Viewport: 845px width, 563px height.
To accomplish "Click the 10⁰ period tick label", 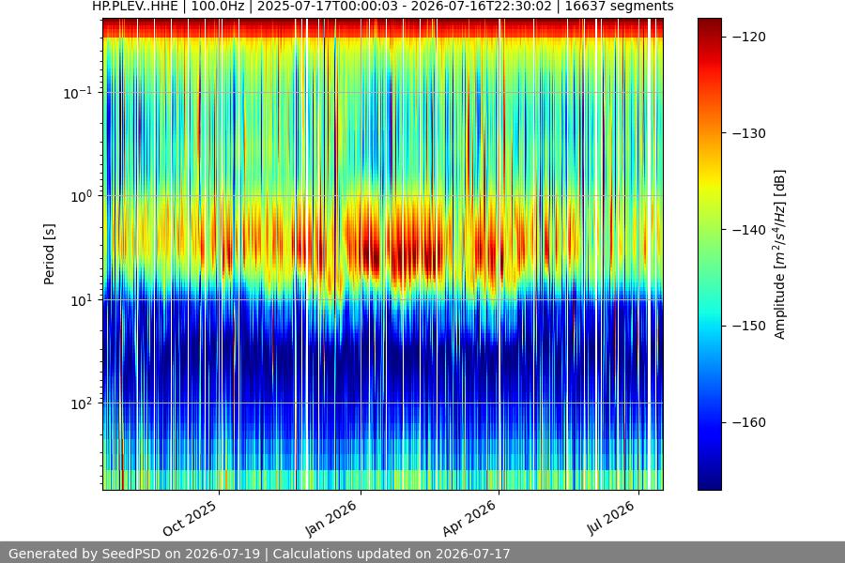I will click(82, 197).
